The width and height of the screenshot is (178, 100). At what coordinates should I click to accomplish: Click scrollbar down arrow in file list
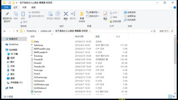(175, 93)
